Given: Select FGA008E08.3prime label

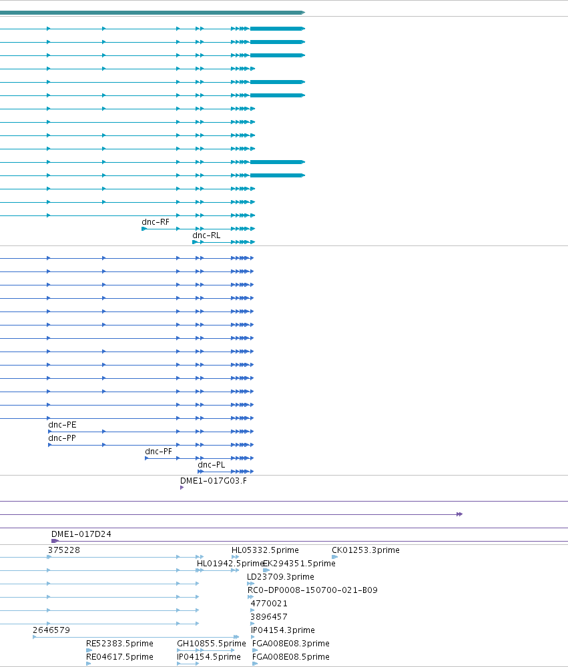Looking at the screenshot, I should [291, 643].
